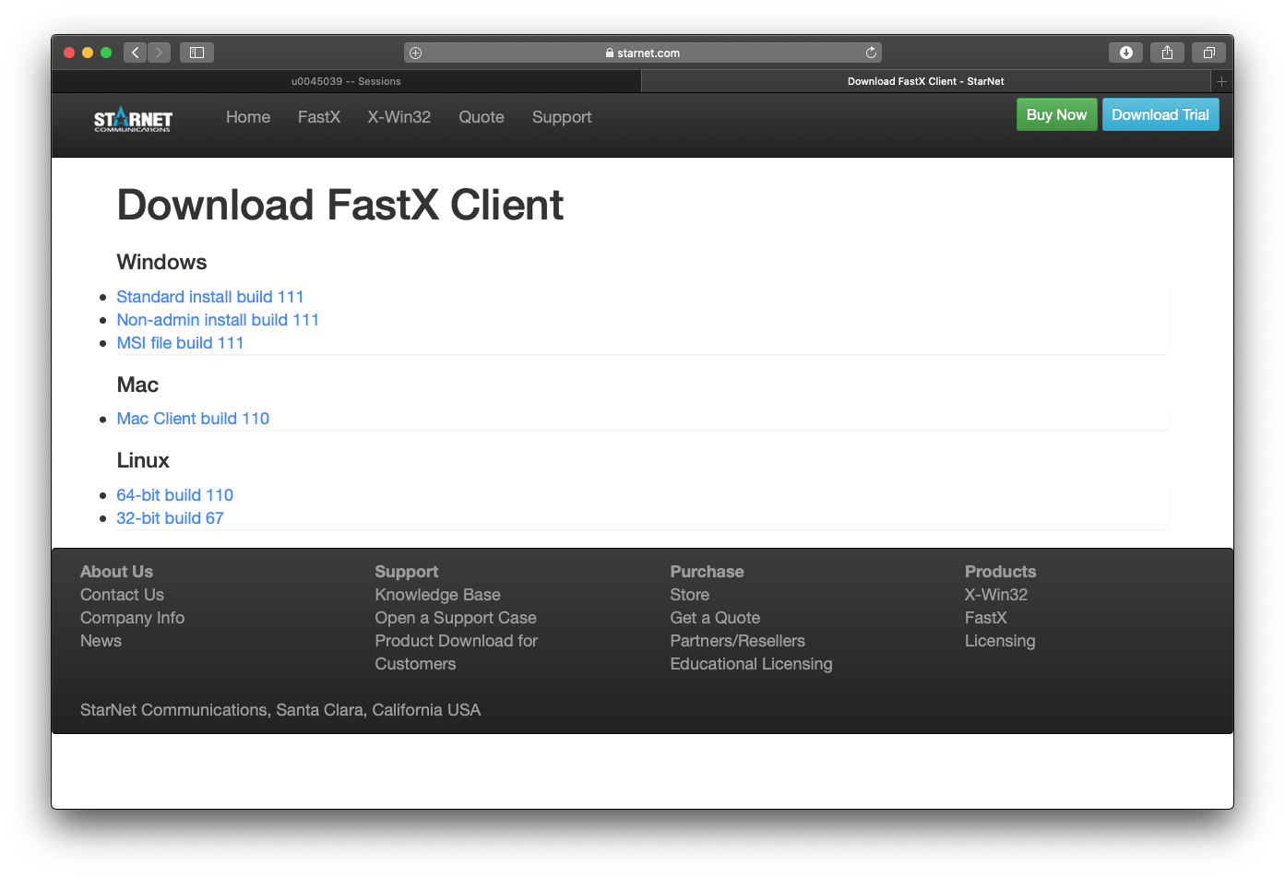
Task: Click the Download FastX Client page heading
Action: pyautogui.click(x=339, y=205)
